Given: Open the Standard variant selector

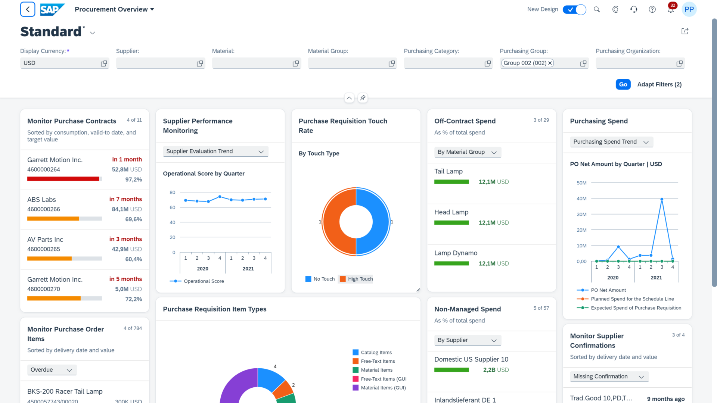Looking at the screenshot, I should [x=92, y=33].
